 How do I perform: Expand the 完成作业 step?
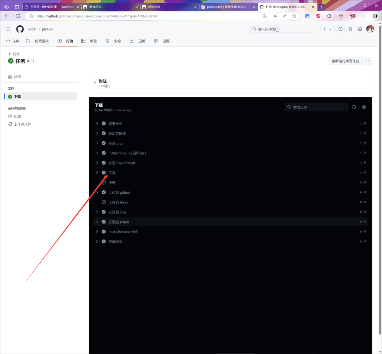click(97, 241)
